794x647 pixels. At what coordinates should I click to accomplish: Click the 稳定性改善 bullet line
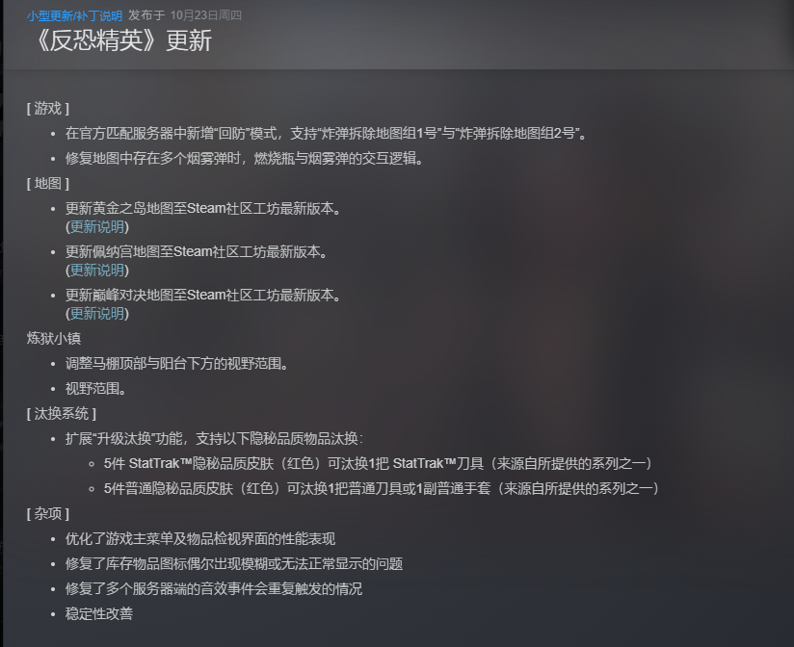pyautogui.click(x=98, y=613)
